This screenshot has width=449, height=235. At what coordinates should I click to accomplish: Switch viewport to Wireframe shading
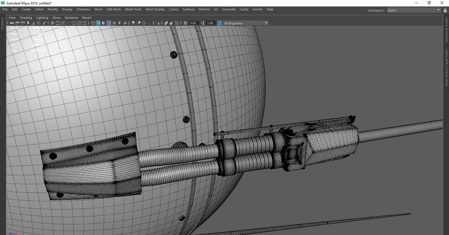93,23
